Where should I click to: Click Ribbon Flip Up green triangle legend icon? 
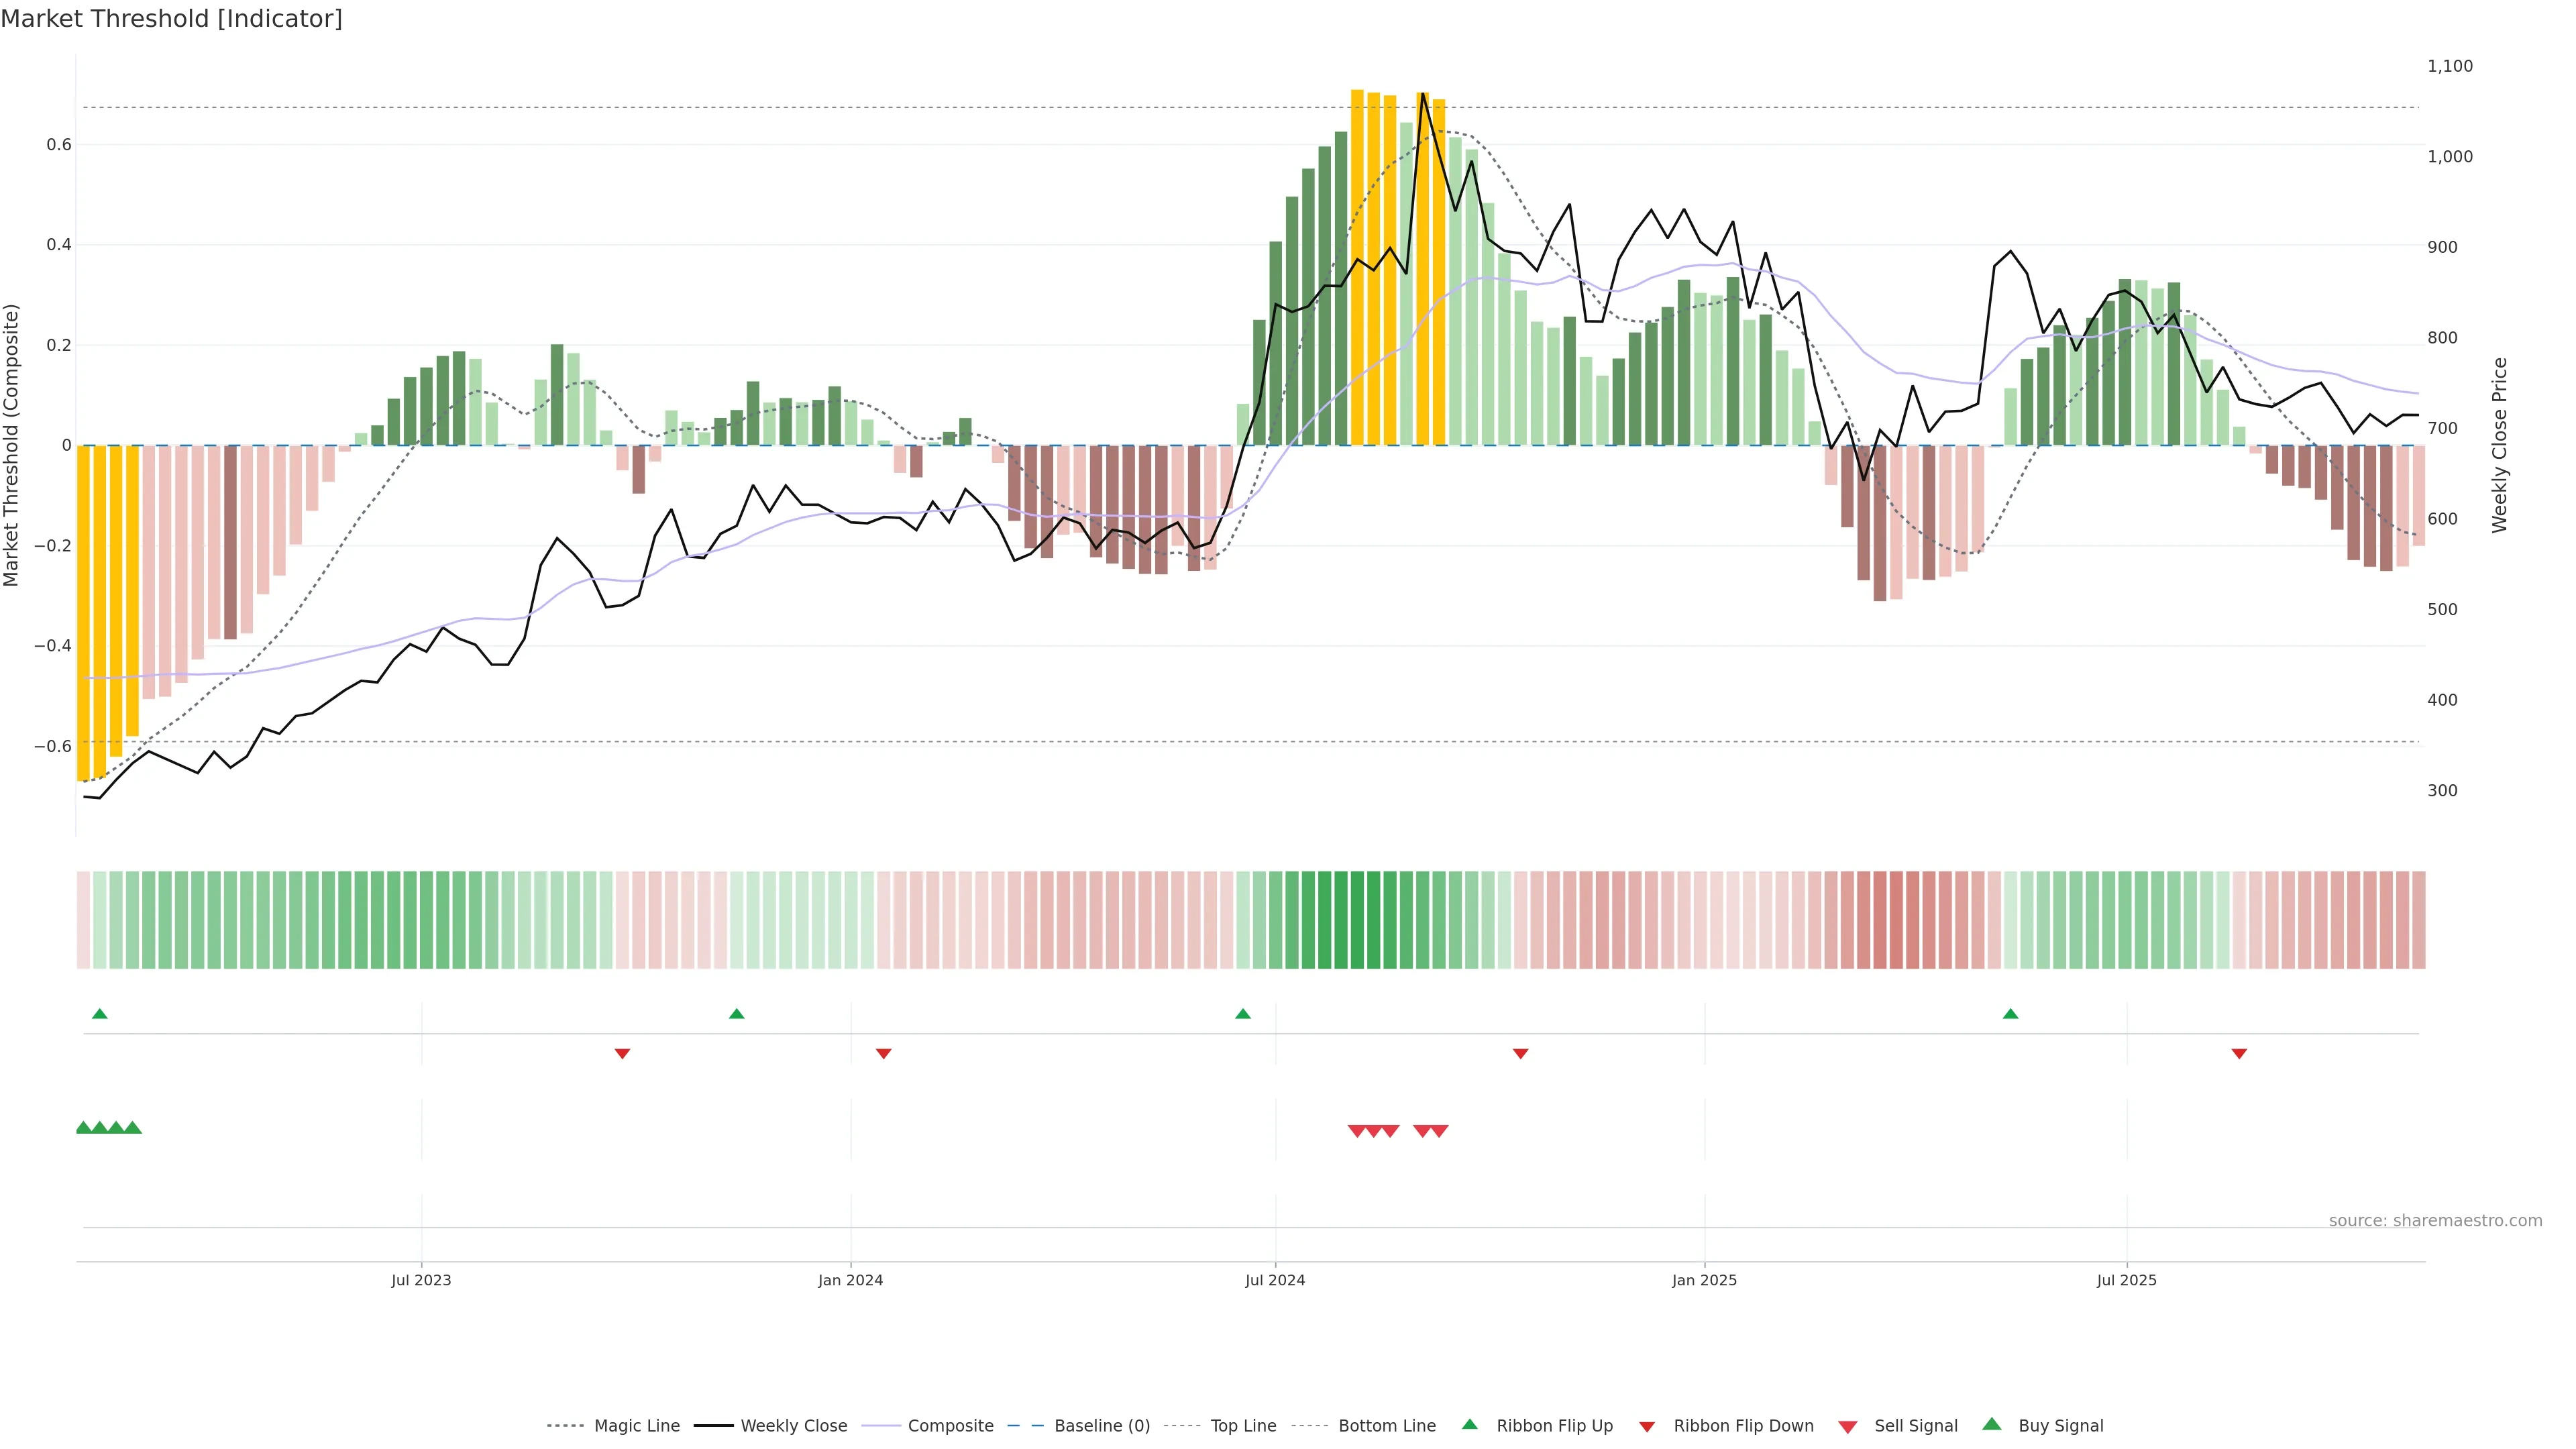pyautogui.click(x=1469, y=1424)
